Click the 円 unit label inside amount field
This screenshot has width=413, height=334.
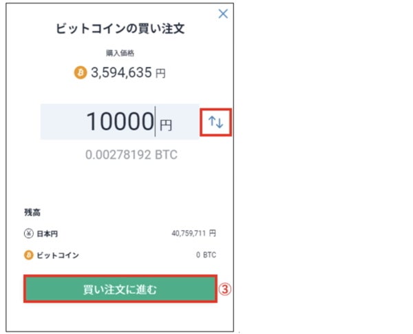pyautogui.click(x=165, y=125)
